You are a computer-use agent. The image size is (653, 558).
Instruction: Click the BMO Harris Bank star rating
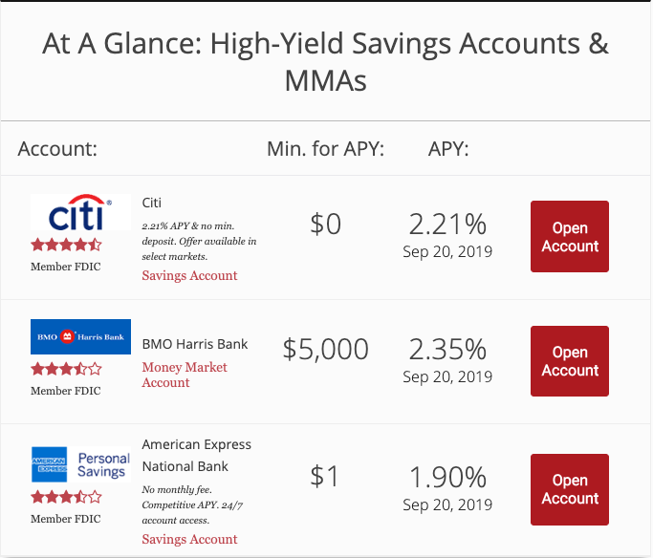click(x=66, y=369)
